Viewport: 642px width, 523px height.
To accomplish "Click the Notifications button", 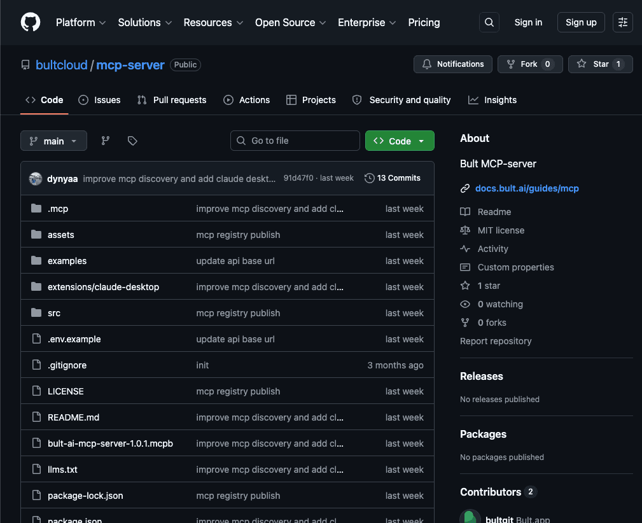I will click(453, 64).
